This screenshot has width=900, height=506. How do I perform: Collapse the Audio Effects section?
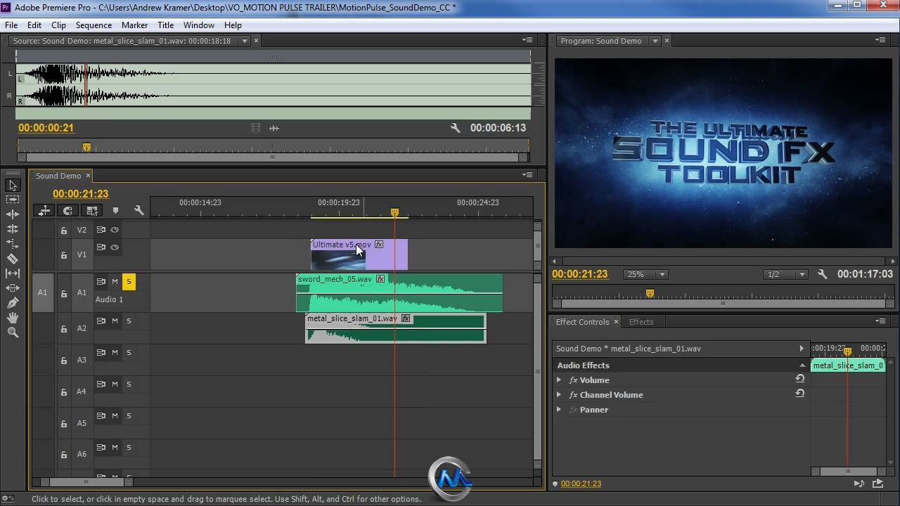point(802,365)
